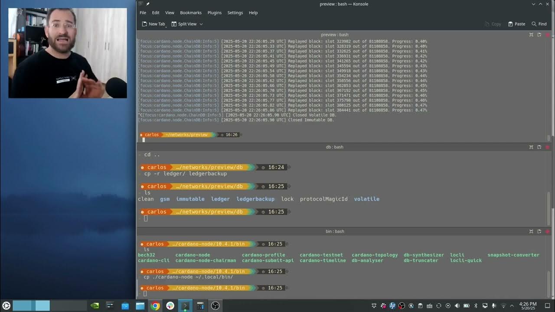Open NVIDIA Settings from the taskbar
The height and width of the screenshot is (312, 555).
[94, 305]
